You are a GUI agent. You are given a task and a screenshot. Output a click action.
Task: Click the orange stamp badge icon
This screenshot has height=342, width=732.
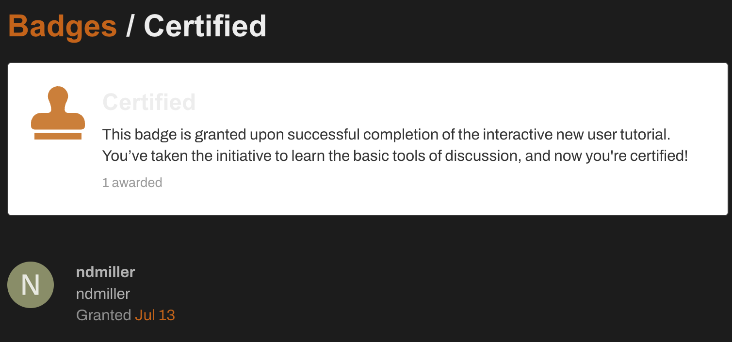click(58, 113)
